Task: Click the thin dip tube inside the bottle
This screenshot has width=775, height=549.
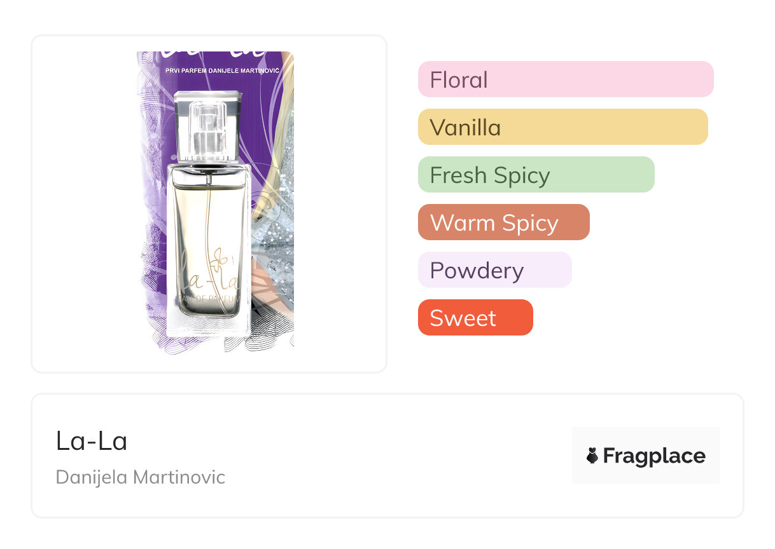Action: [208, 216]
